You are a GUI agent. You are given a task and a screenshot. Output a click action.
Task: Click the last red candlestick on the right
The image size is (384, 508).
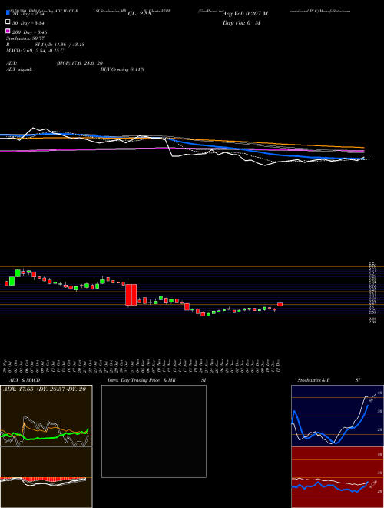click(280, 304)
